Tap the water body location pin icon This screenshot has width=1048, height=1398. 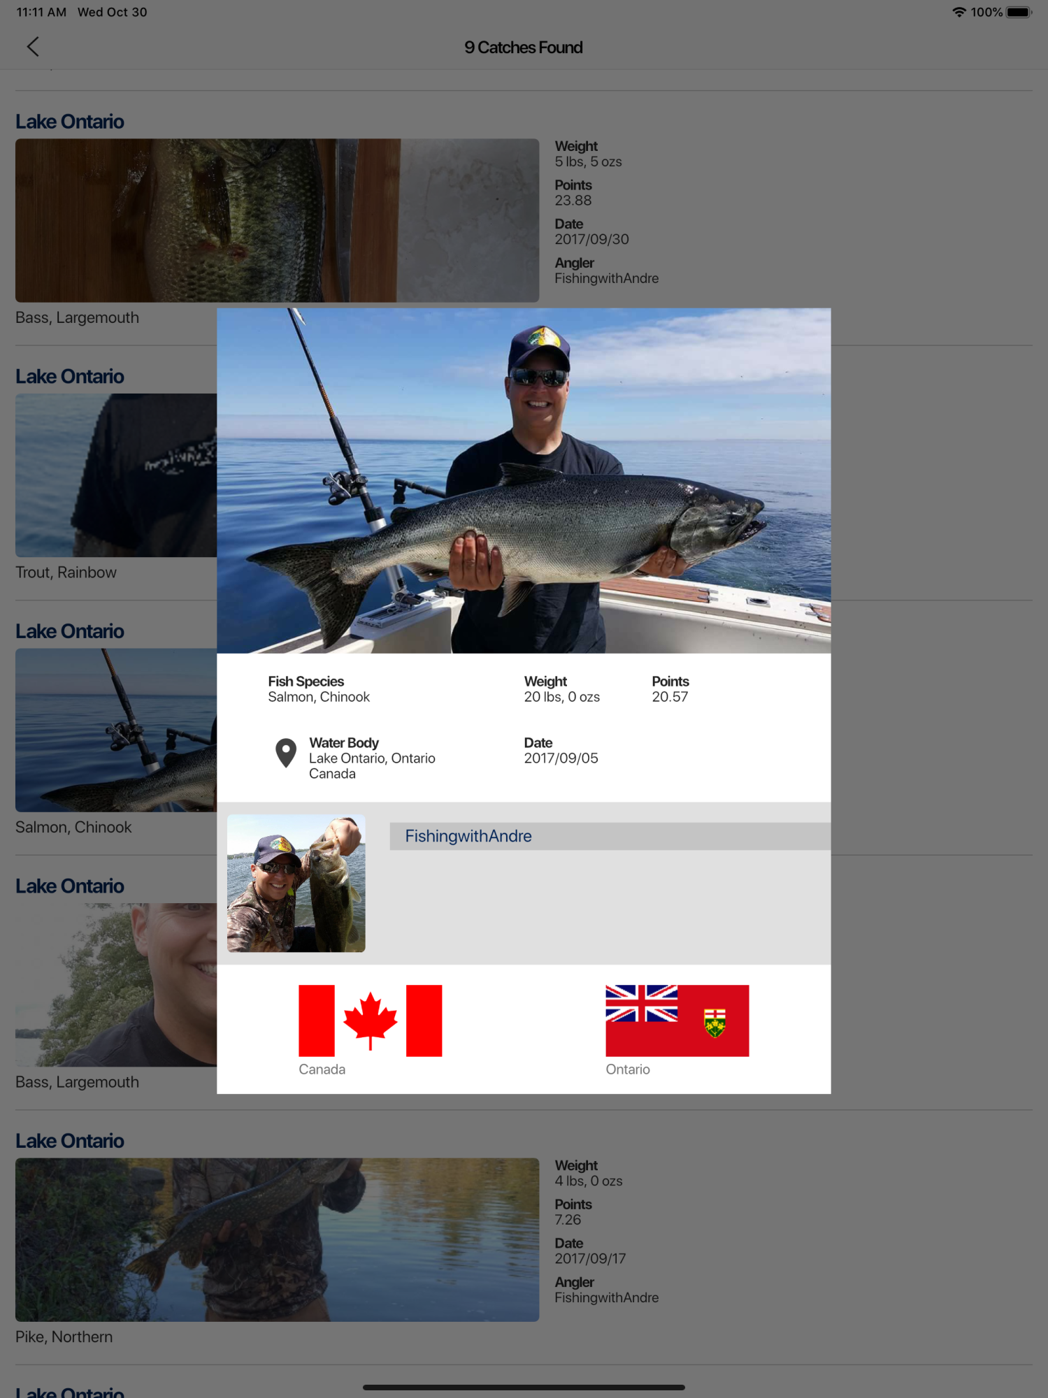(285, 753)
